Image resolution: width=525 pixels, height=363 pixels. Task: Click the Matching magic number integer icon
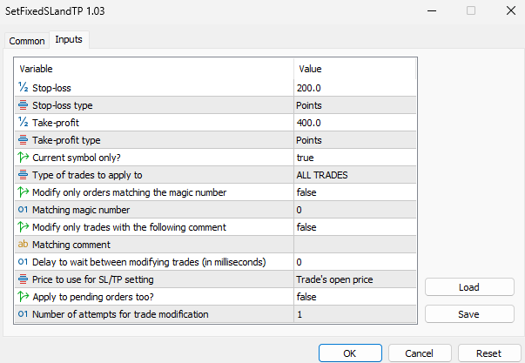pyautogui.click(x=24, y=210)
